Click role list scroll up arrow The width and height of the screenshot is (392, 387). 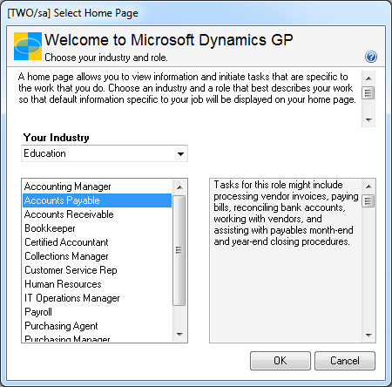tap(179, 187)
